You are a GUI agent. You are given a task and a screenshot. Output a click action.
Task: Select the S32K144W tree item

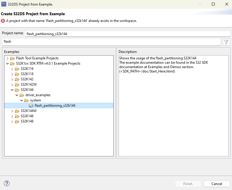(x=28, y=111)
